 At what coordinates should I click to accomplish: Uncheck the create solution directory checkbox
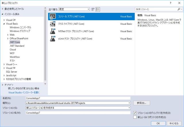coord(135,113)
